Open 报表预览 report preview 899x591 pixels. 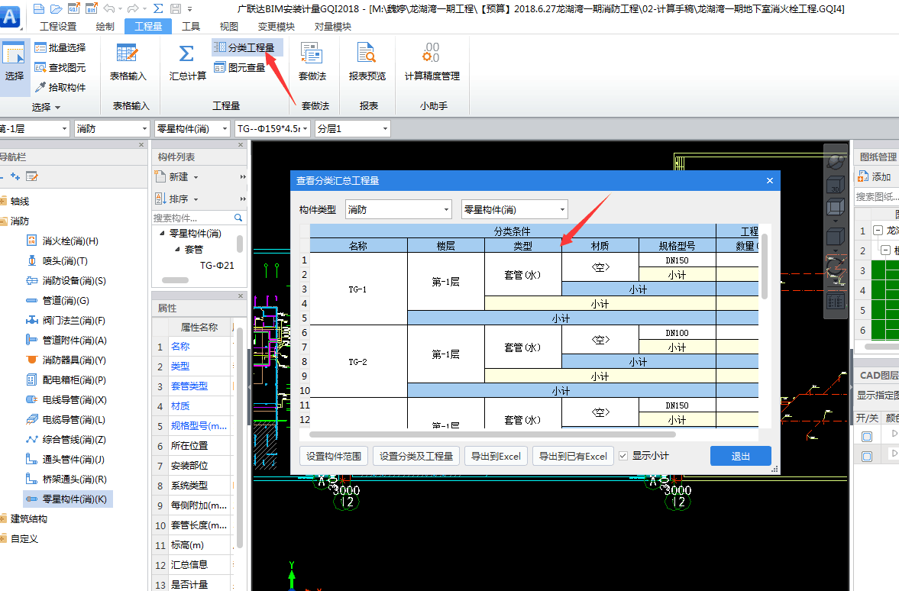[x=367, y=62]
